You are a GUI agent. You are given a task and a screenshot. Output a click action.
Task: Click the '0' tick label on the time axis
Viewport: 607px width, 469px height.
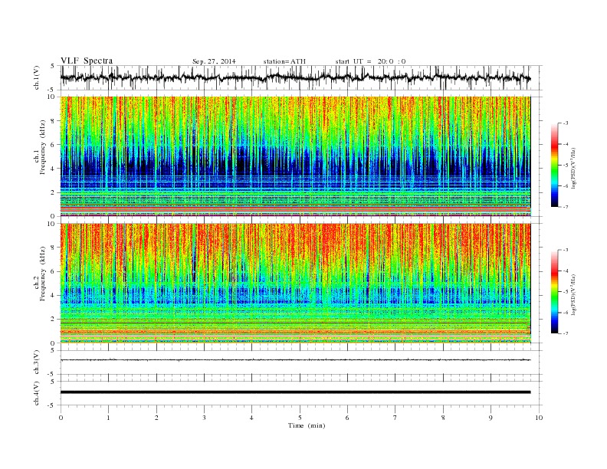[61, 418]
